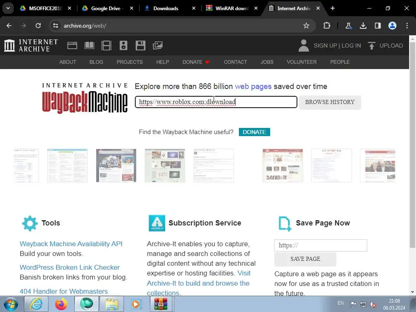Open the Video film icon
The width and height of the screenshot is (416, 312).
[x=106, y=45]
